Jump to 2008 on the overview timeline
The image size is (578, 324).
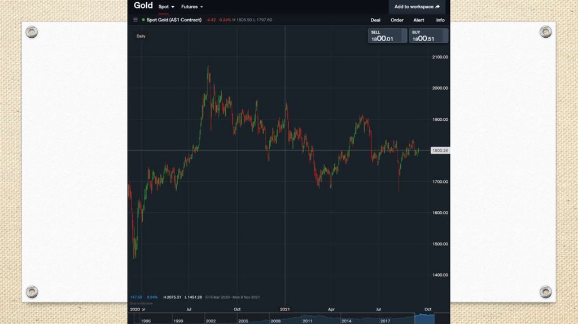point(275,321)
